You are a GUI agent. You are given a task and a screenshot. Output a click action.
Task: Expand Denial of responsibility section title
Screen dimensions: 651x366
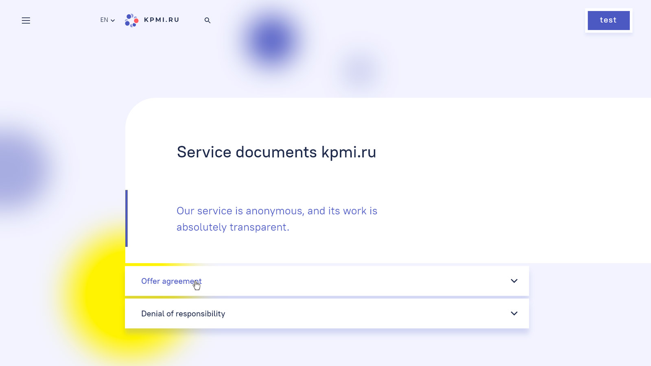click(x=183, y=314)
